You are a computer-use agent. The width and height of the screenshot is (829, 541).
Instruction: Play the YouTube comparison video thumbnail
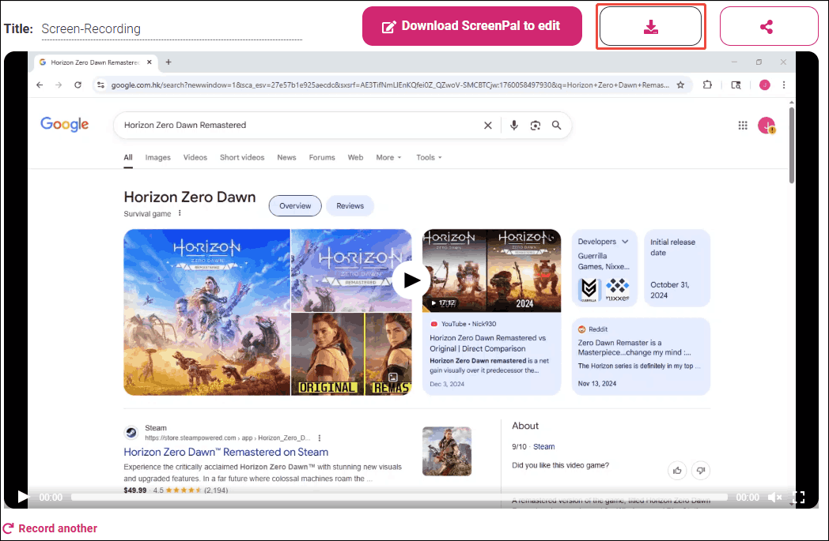pos(491,270)
